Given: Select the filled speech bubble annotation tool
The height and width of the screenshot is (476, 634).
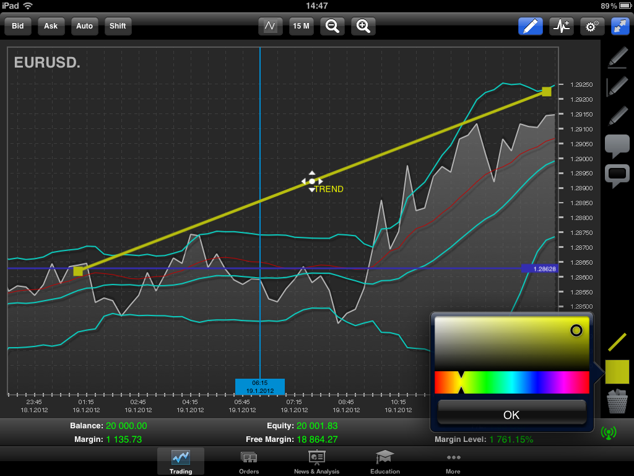Looking at the screenshot, I should pyautogui.click(x=617, y=146).
